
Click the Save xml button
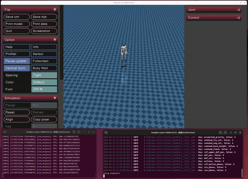(17, 17)
